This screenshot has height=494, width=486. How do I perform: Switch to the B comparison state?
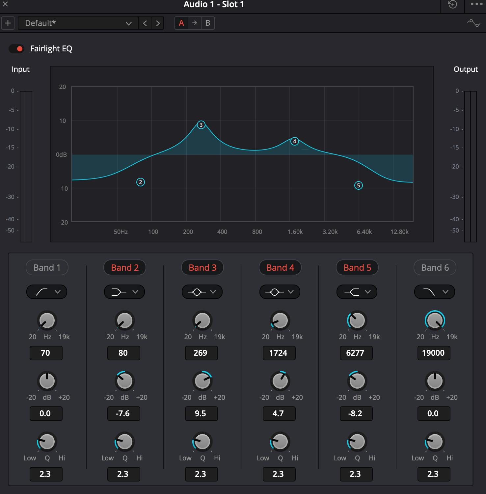208,23
